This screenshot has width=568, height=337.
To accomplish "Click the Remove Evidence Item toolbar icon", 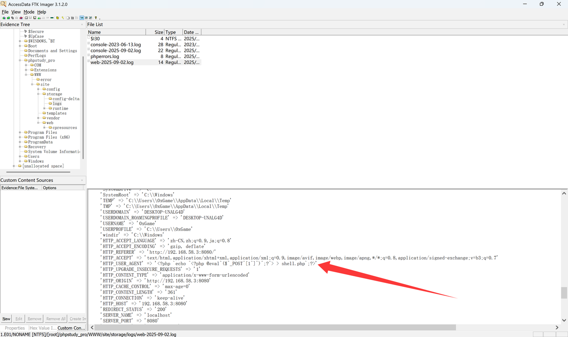I will click(x=17, y=18).
